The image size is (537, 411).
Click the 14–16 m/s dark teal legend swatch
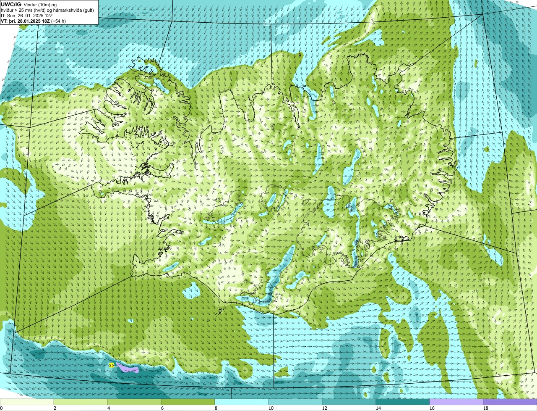pos(403,402)
